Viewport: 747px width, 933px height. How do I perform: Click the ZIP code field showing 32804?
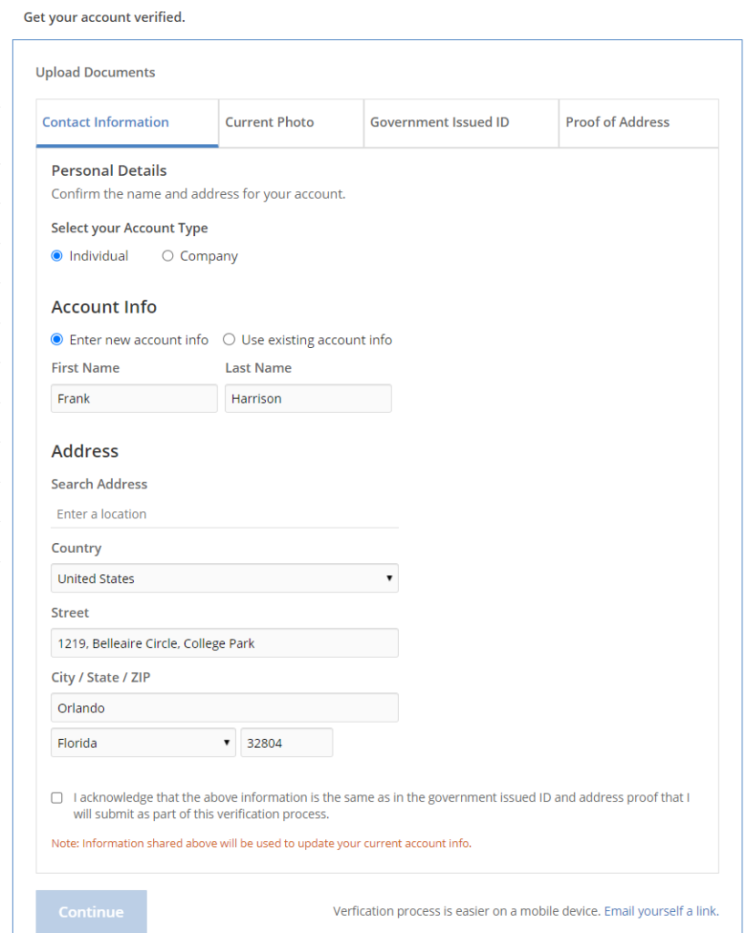click(286, 743)
